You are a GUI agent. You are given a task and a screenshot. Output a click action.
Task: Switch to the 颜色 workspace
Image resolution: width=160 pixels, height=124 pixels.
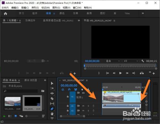62,13
